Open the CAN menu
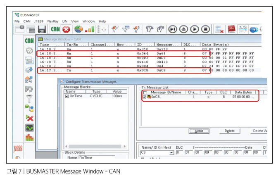The height and width of the screenshot is (183, 276). 27,21
